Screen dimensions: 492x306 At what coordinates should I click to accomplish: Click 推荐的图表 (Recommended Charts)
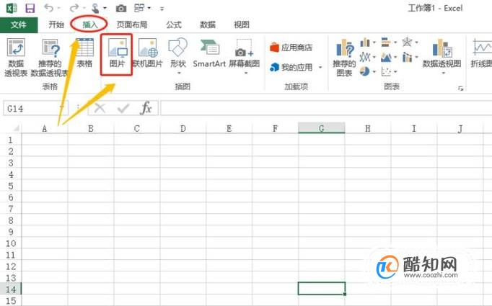pyautogui.click(x=344, y=58)
